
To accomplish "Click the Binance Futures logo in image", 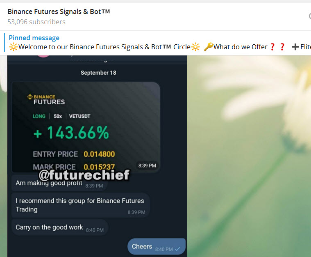I will tap(46, 99).
